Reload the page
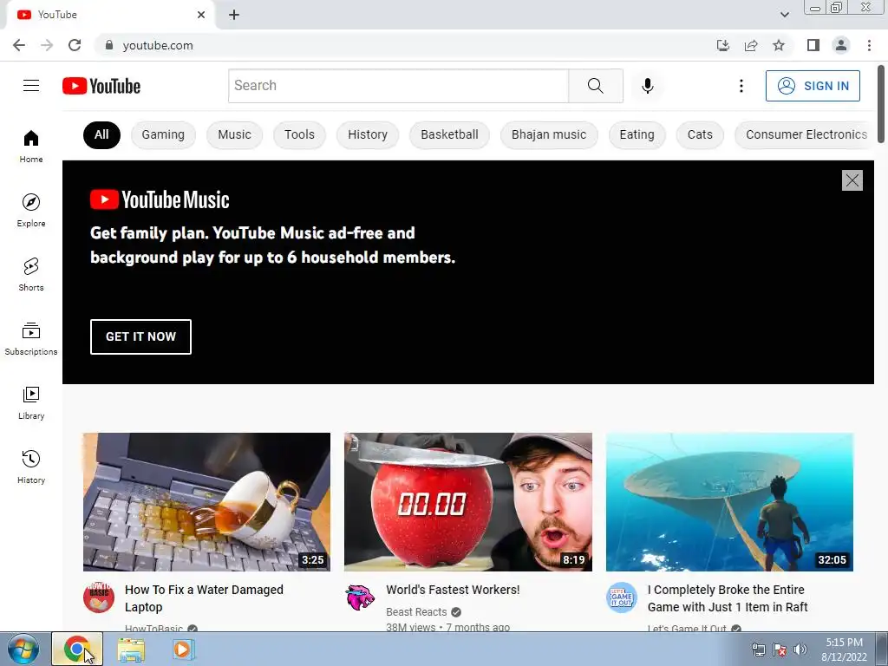This screenshot has height=666, width=888. [75, 45]
